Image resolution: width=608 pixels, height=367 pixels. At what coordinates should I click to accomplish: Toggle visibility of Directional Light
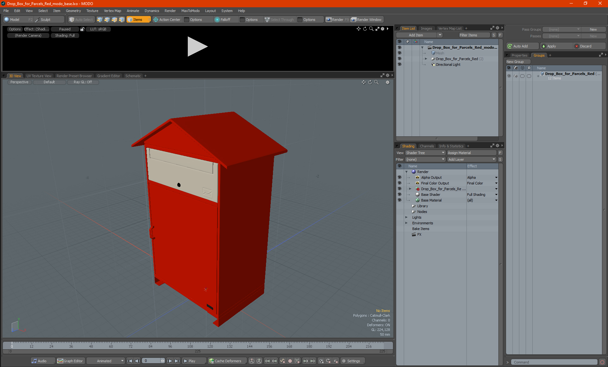399,64
